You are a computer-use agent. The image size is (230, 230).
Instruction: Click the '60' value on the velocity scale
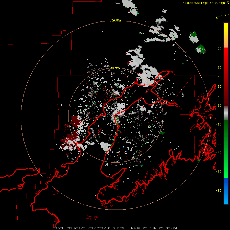click(x=220, y=58)
